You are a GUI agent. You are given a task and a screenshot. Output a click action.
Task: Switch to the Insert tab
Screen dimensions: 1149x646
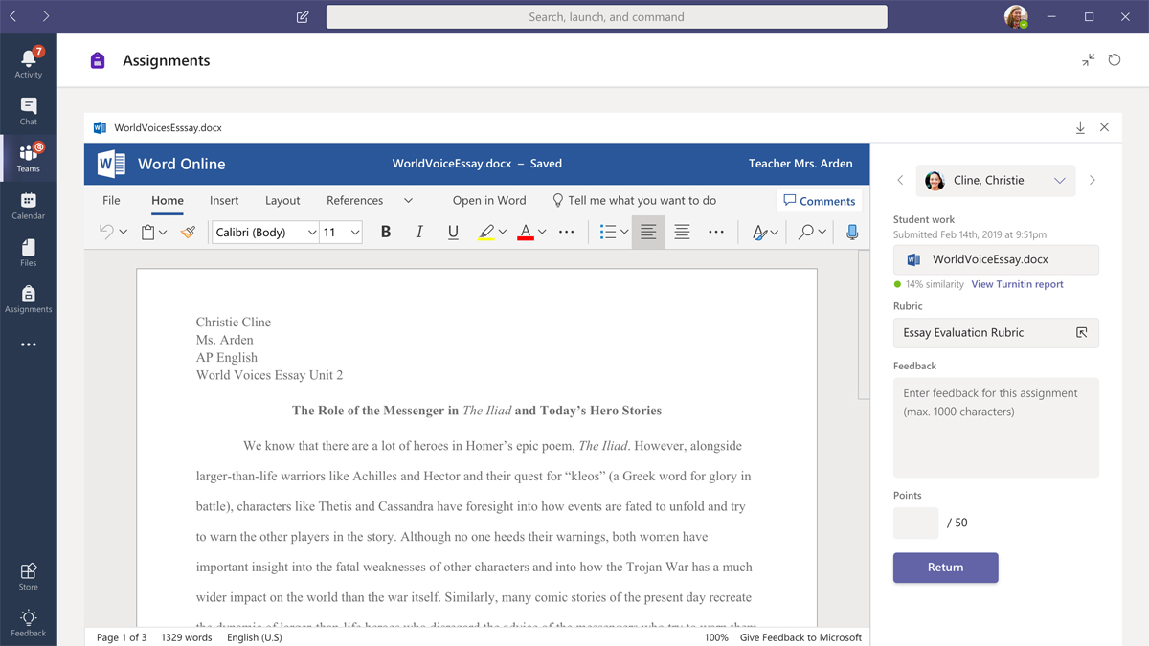coord(224,200)
